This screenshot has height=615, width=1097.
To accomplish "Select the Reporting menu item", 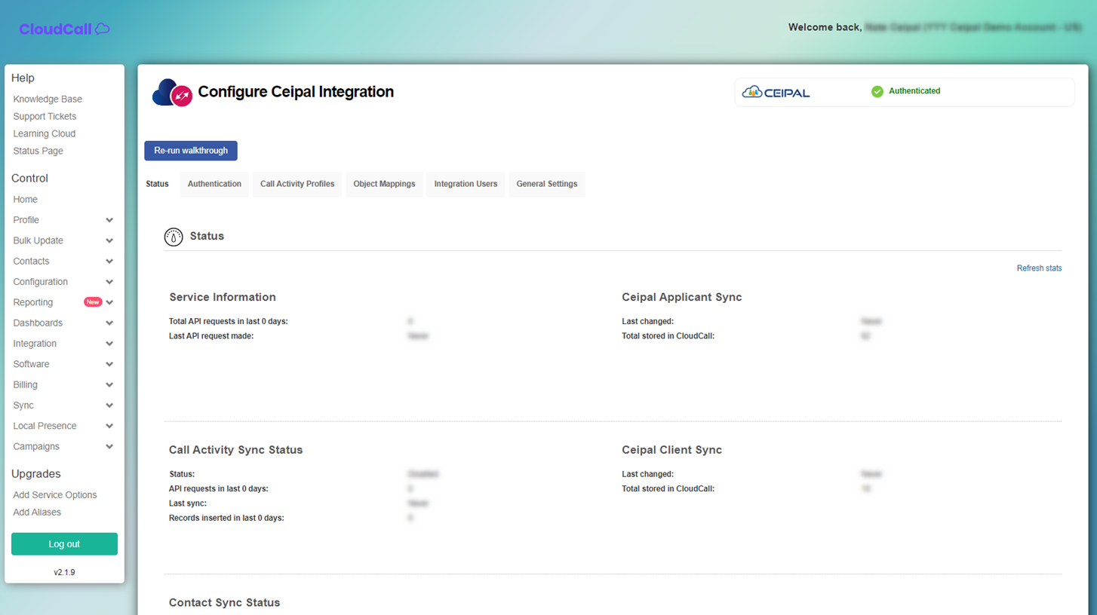I will tap(32, 302).
